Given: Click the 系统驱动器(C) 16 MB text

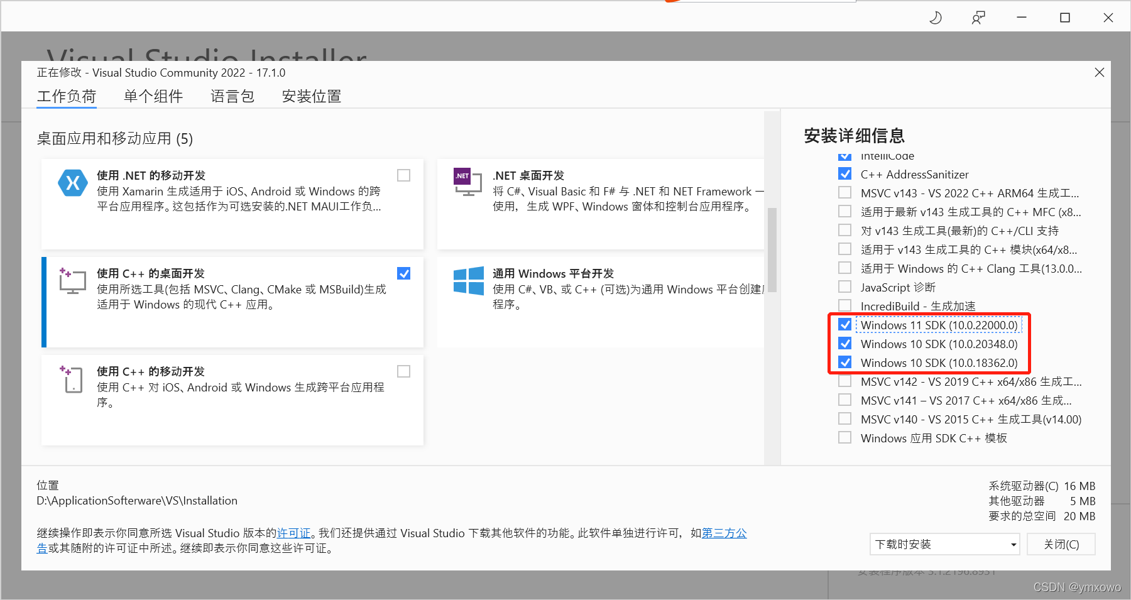Looking at the screenshot, I should click(1042, 486).
